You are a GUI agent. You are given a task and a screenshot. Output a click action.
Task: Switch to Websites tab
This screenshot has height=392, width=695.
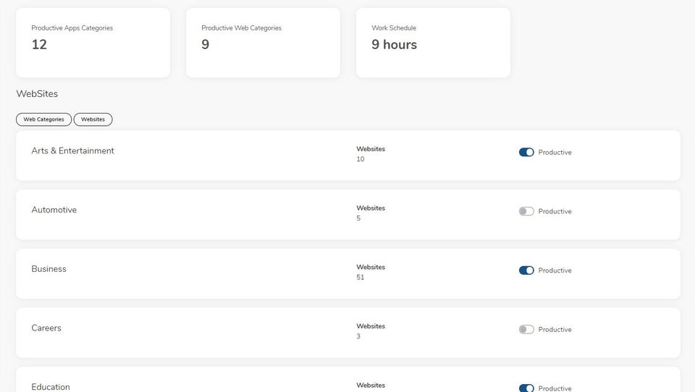pos(93,119)
